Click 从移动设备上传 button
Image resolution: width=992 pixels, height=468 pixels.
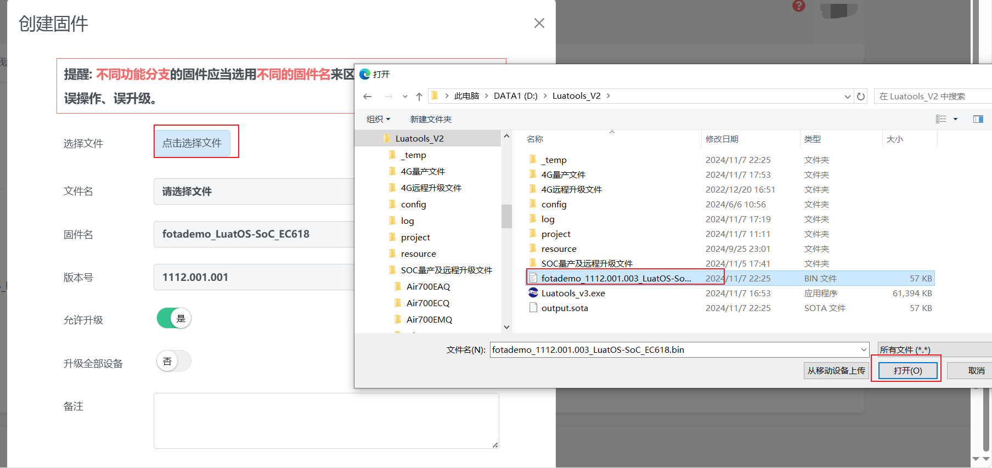pyautogui.click(x=836, y=371)
